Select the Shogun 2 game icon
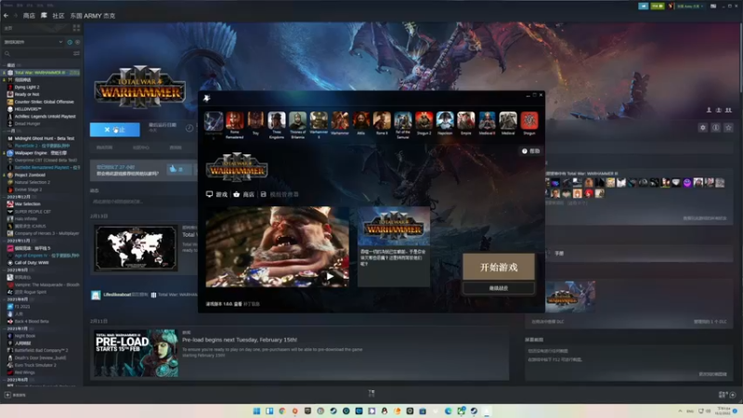743x418 pixels. 424,121
